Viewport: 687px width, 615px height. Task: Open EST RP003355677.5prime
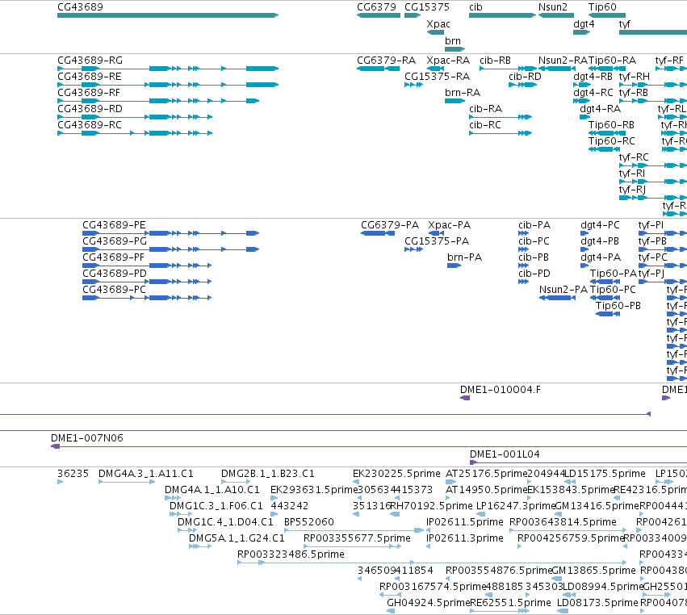[352, 546]
